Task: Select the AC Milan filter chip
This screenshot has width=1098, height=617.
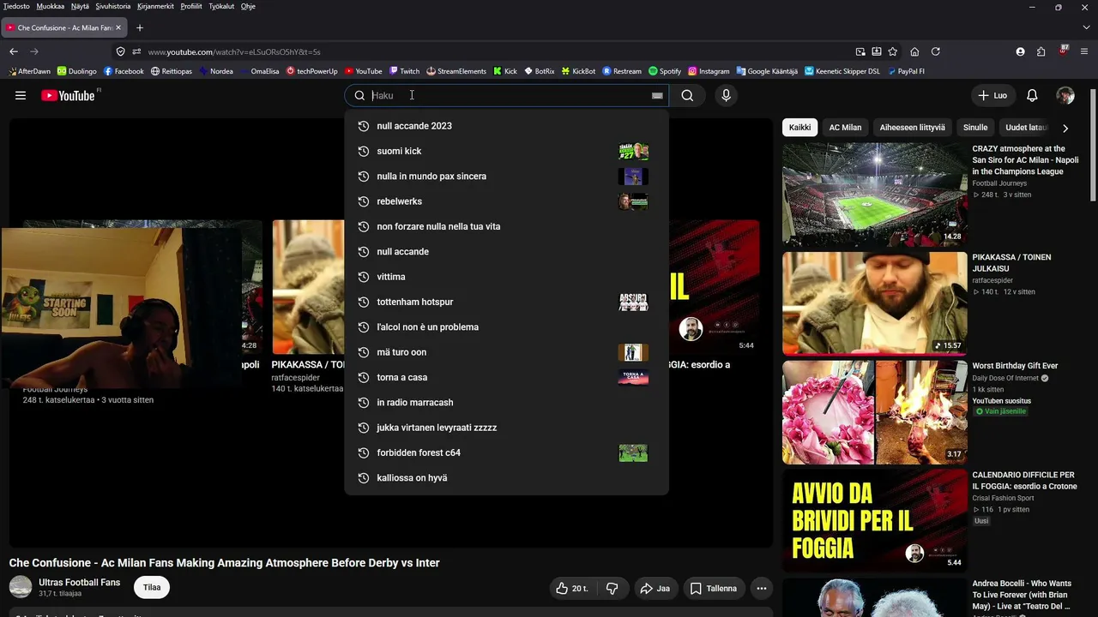Action: pos(845,128)
